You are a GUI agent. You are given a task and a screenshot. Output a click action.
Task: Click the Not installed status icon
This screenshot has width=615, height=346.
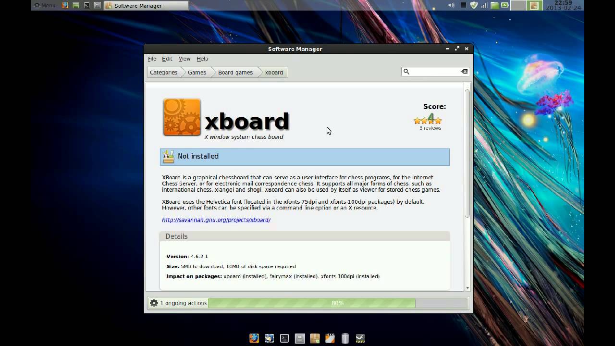pyautogui.click(x=168, y=156)
